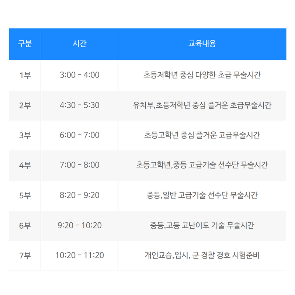
Task: Select the 6부 row label
Action: click(x=25, y=226)
